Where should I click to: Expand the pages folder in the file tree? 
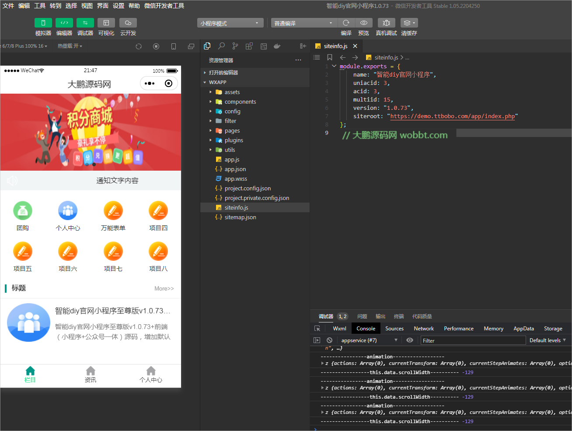[210, 130]
